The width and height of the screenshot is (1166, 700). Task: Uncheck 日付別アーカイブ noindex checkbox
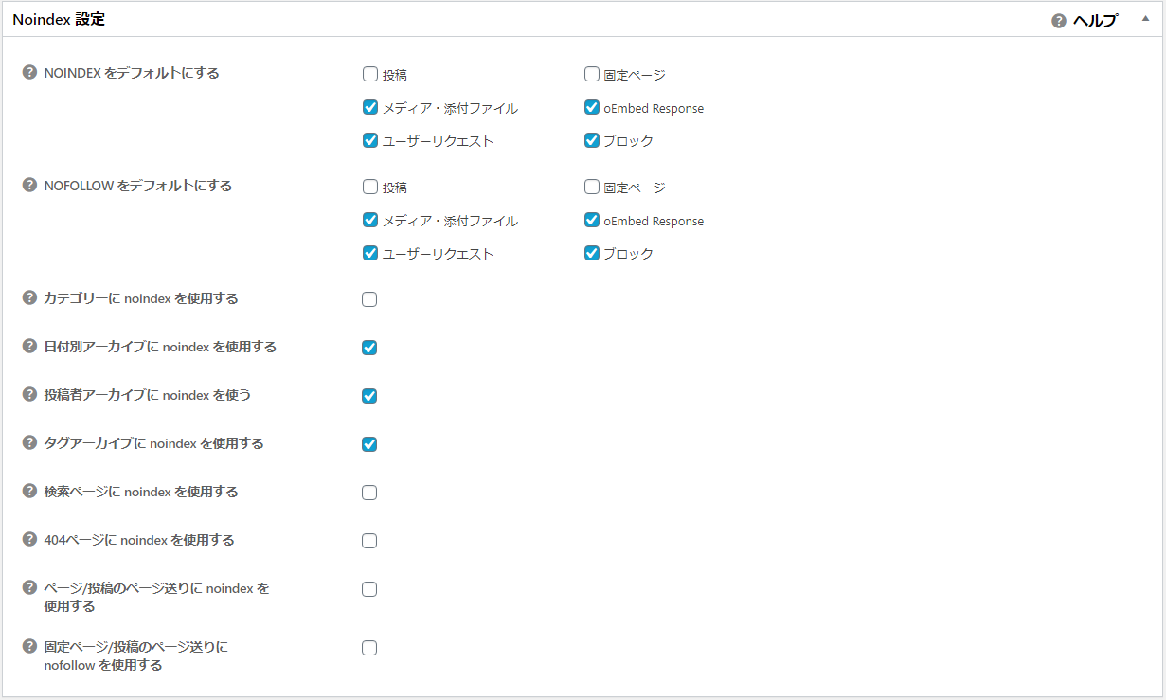point(369,348)
